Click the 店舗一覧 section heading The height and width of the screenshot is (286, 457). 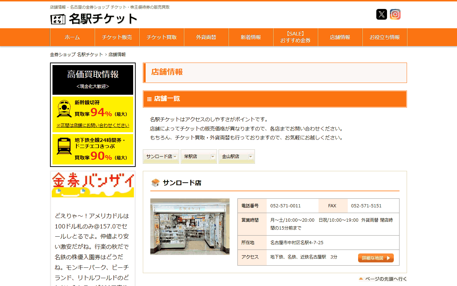click(275, 99)
